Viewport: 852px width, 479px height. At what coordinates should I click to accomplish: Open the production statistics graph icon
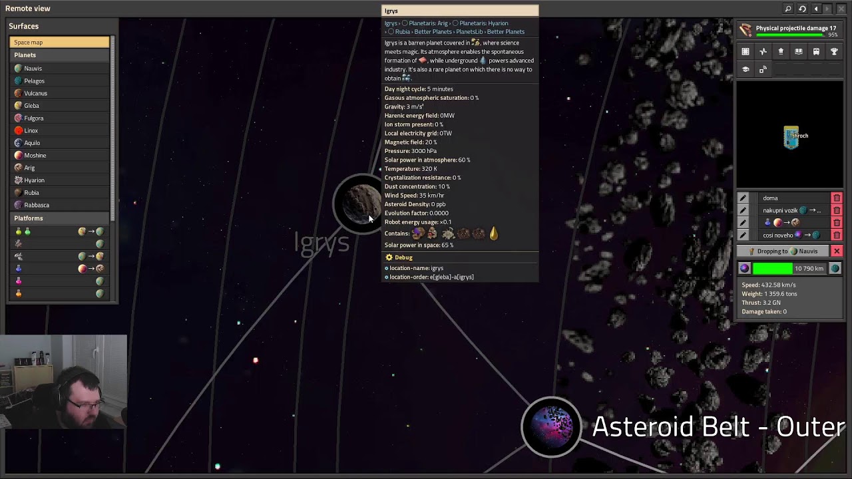click(x=763, y=51)
